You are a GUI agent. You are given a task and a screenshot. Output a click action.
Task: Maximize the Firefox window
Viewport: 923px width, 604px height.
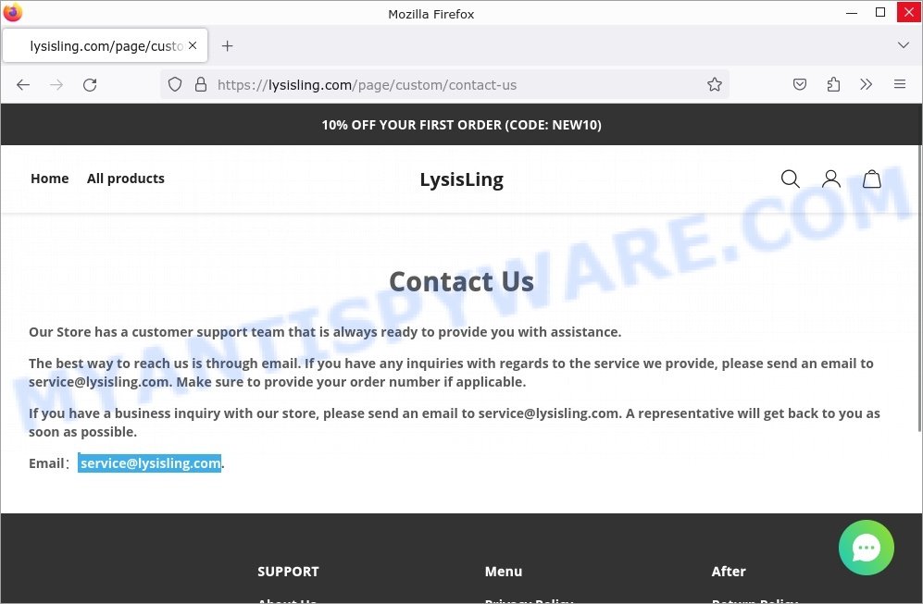880,12
